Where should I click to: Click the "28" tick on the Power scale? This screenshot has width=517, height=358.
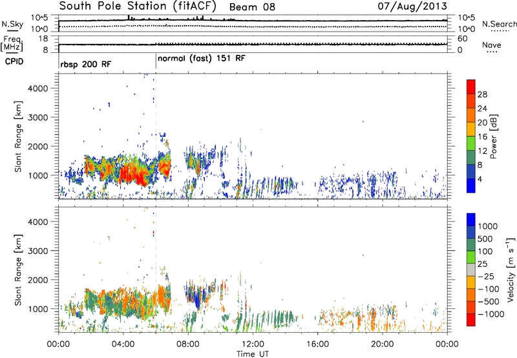click(x=482, y=94)
